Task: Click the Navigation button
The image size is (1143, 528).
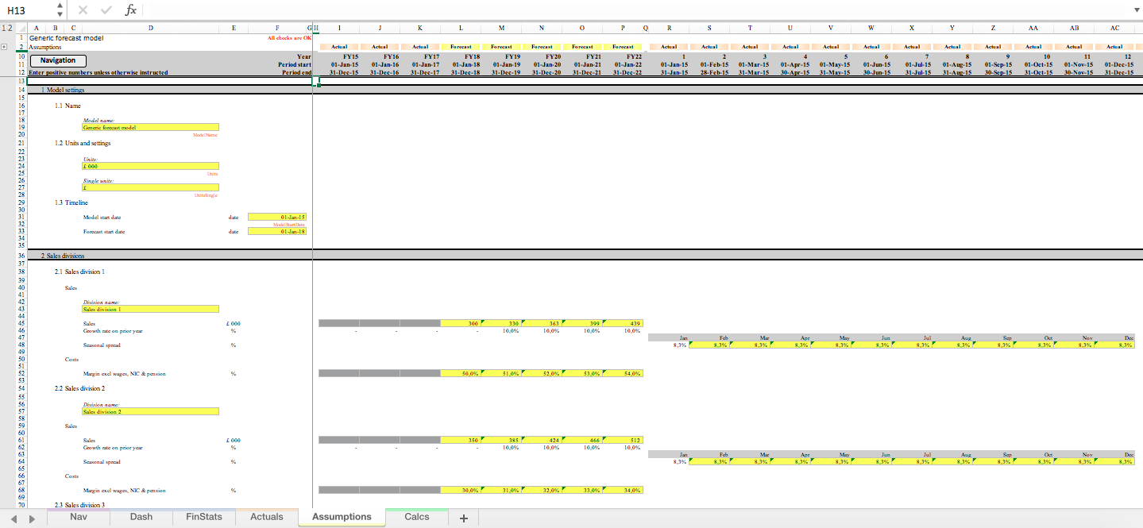Action: tap(57, 60)
